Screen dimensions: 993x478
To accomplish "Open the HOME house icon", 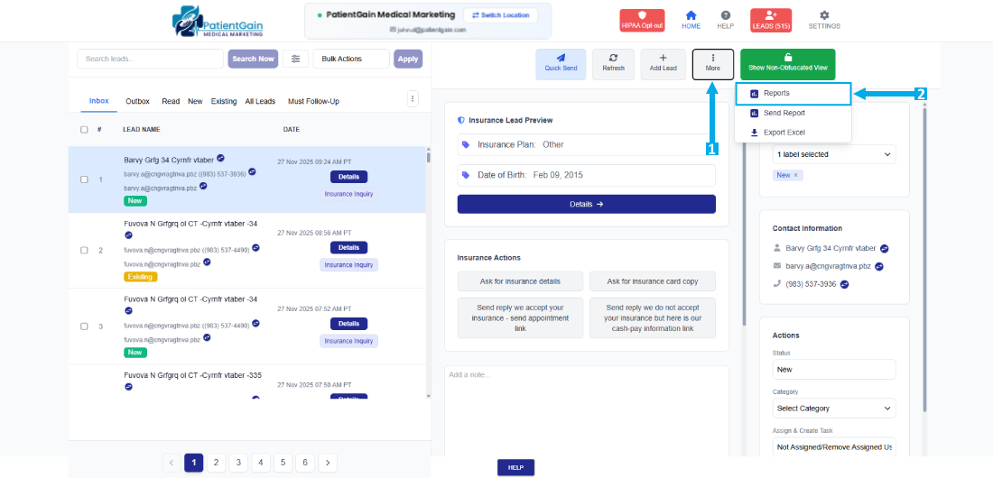I will (691, 15).
